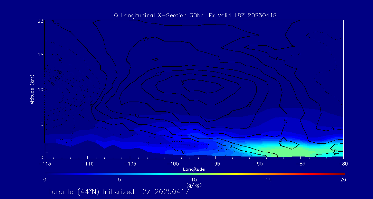The width and height of the screenshot is (373, 199).
Task: Click the color bar scale label 5
Action: [x=119, y=180]
